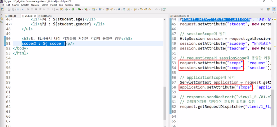The height and width of the screenshot is (127, 277).
Task: Click the Previous Annotation icon
Action: [x=135, y=9]
